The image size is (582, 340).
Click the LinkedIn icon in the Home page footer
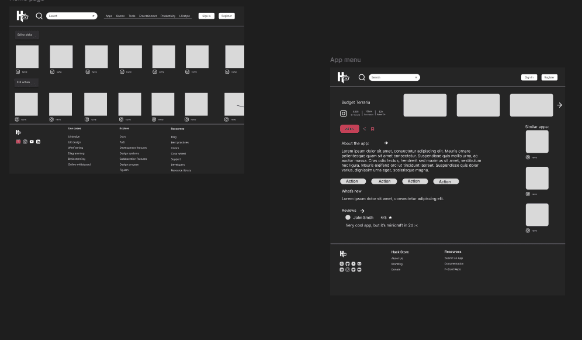(38, 142)
